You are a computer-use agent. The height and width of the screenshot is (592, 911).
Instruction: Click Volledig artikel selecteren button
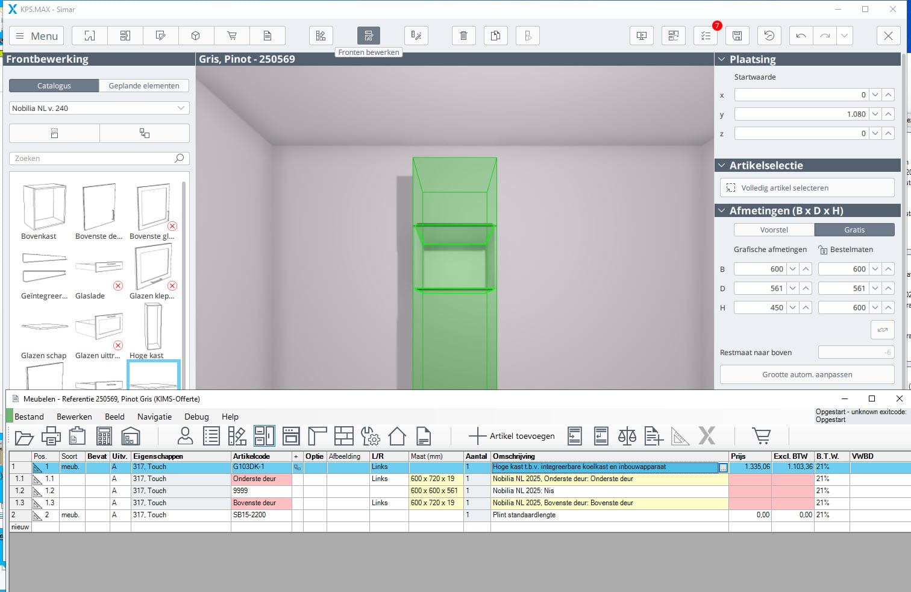click(807, 187)
